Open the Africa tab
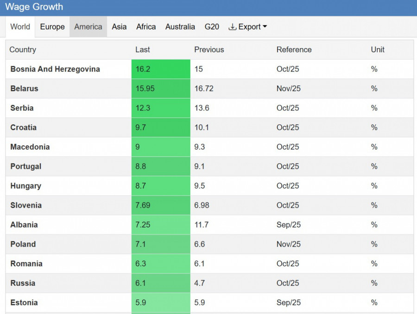This screenshot has width=417, height=314. [146, 27]
